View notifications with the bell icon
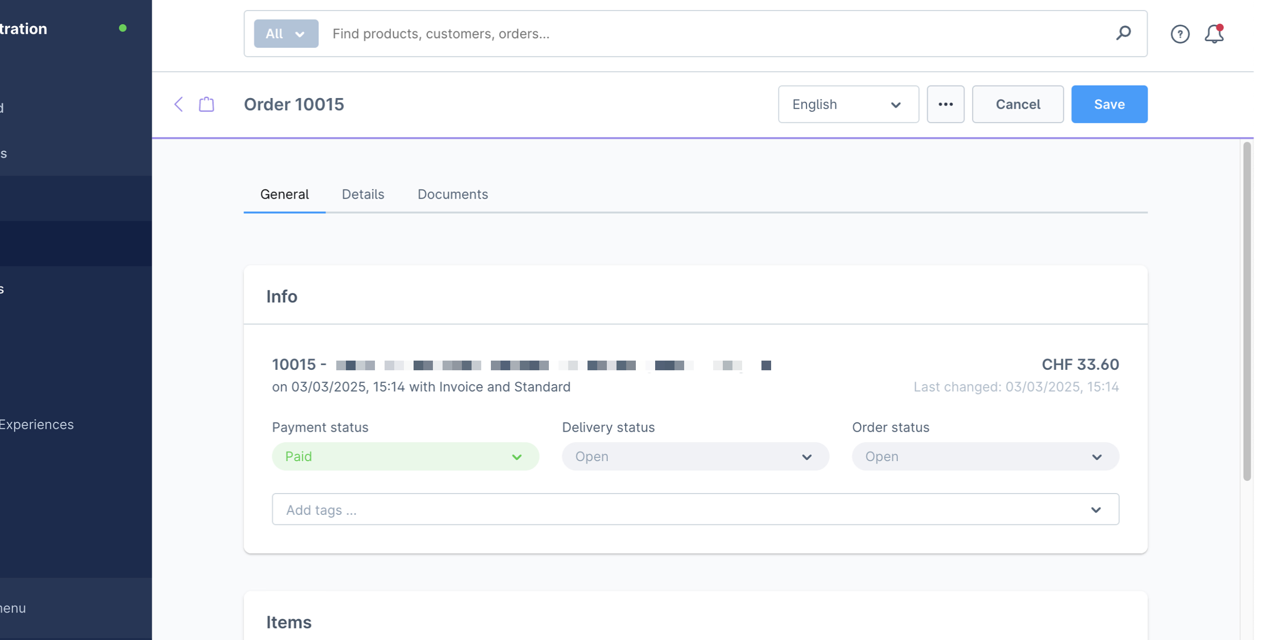The width and height of the screenshot is (1262, 640). coord(1213,34)
